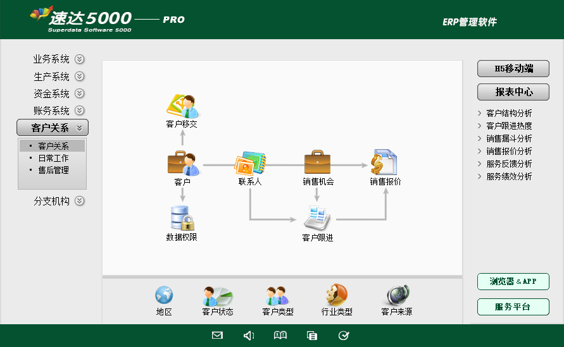Open the 客户跟进热度 report link
The width and height of the screenshot is (564, 347).
click(x=509, y=126)
